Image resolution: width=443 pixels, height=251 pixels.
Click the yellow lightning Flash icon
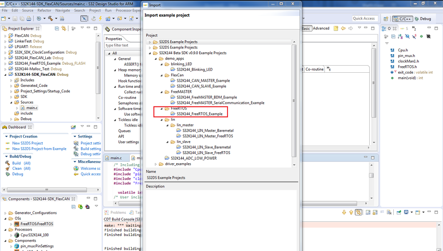100,19
